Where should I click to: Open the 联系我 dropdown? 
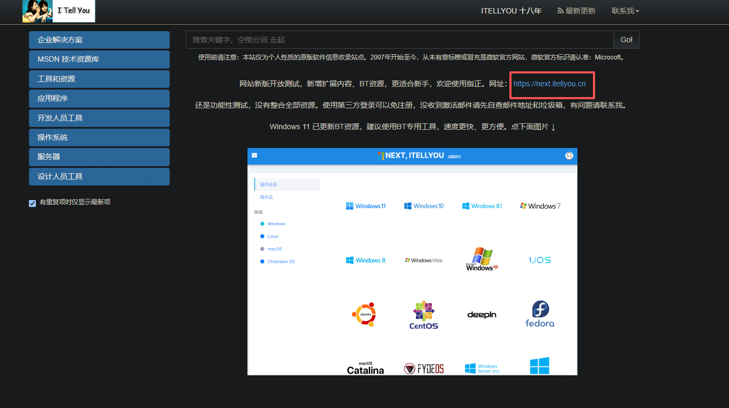coord(625,10)
